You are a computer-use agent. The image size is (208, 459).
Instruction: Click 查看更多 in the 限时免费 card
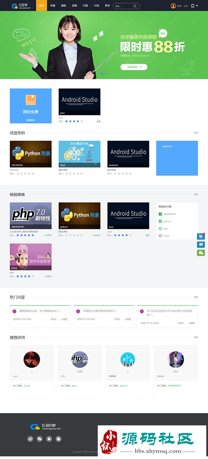(31, 120)
